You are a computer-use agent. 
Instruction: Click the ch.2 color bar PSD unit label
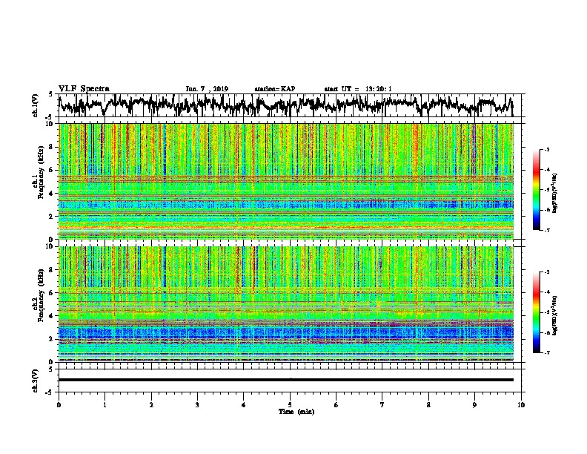pyautogui.click(x=555, y=315)
